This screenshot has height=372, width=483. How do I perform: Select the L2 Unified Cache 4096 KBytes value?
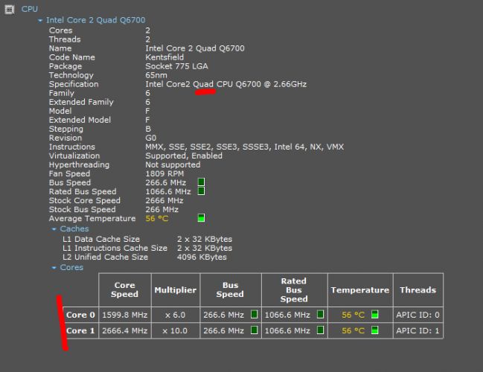(x=202, y=257)
